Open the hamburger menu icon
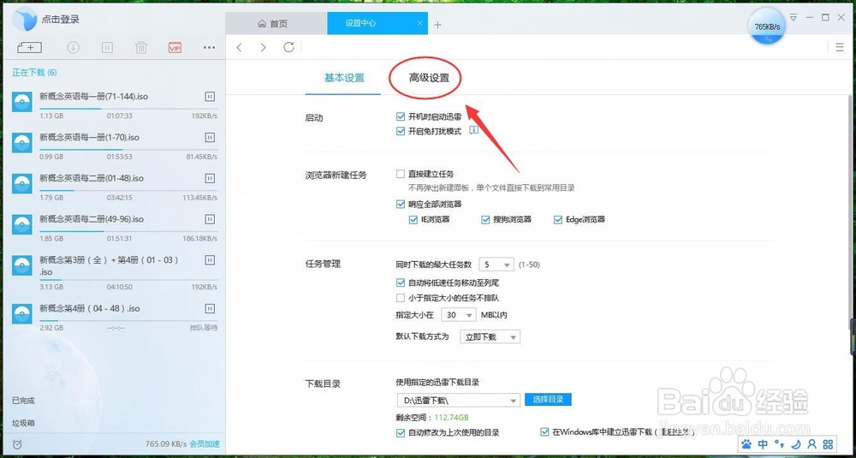Image resolution: width=856 pixels, height=458 pixels. pos(840,47)
